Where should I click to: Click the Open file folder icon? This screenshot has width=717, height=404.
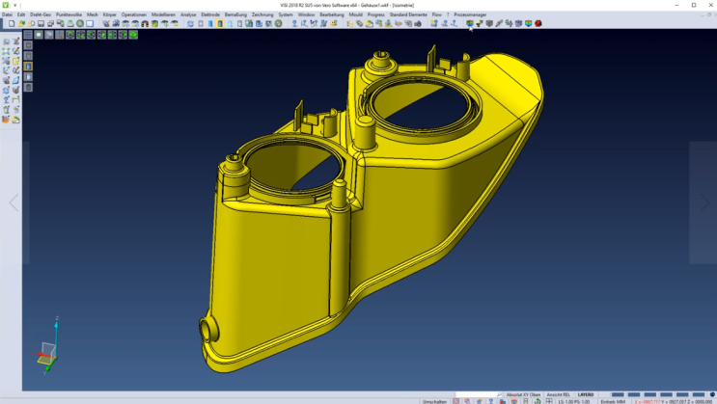pyautogui.click(x=21, y=23)
